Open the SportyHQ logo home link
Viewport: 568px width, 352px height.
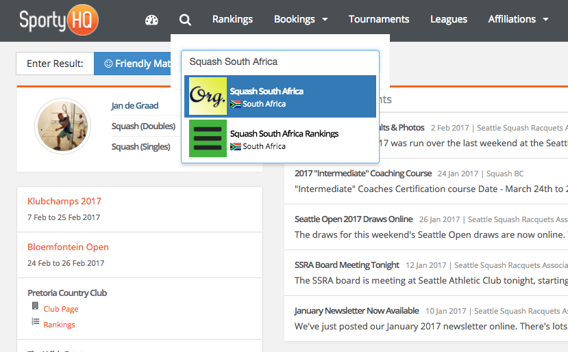click(x=59, y=20)
